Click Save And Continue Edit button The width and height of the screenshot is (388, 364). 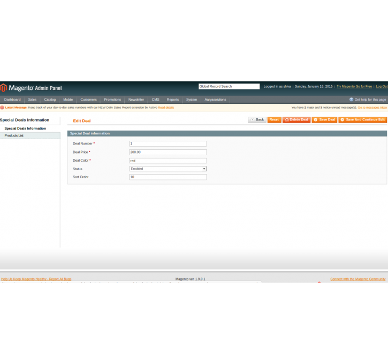pos(362,120)
